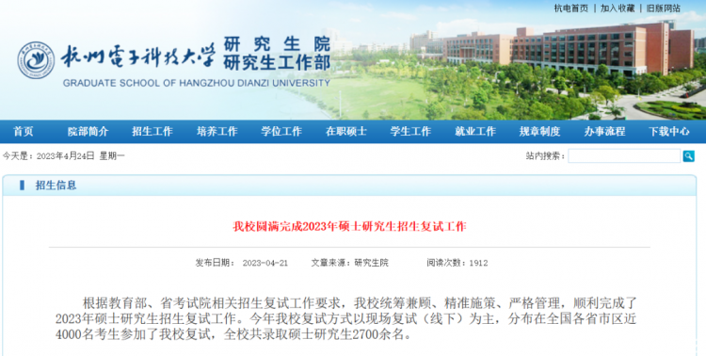Screen dimensions: 706x356
Task: Go to 培养工作 section
Action: tap(217, 132)
